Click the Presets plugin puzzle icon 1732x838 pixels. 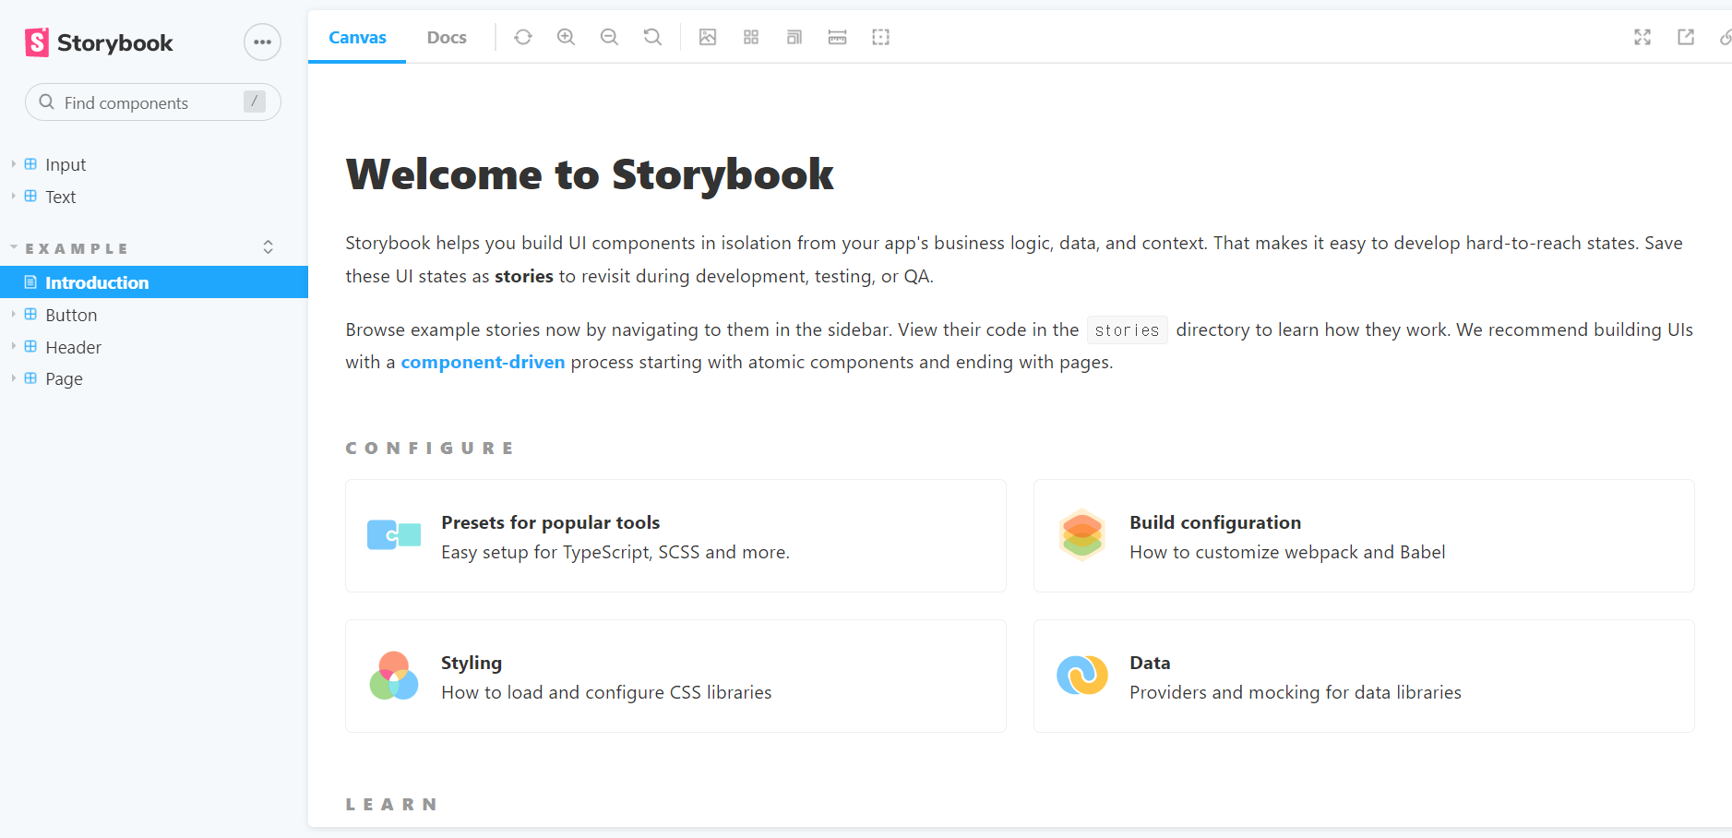394,535
